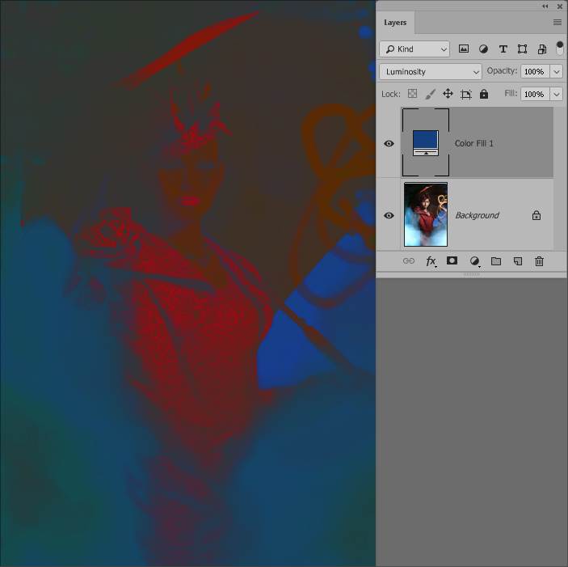The height and width of the screenshot is (567, 568).
Task: Click Color Fill 1 blue color thumbnail
Action: pyautogui.click(x=426, y=143)
